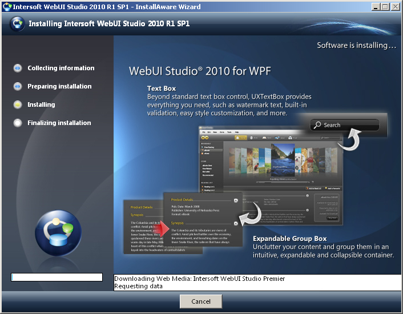
Task: Click the large database sphere logo
Action: point(58,233)
